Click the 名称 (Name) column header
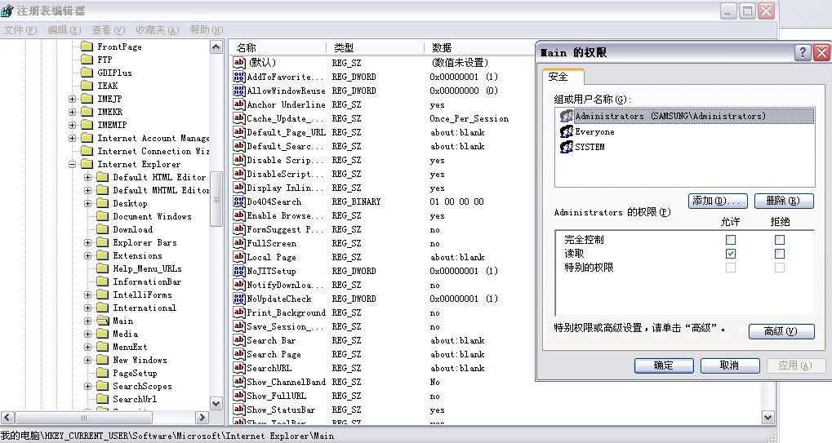This screenshot has height=443, width=832. click(x=279, y=47)
